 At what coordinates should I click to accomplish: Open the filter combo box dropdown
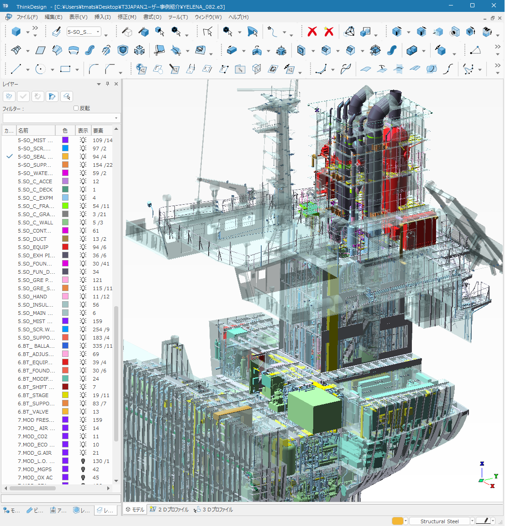(x=116, y=118)
